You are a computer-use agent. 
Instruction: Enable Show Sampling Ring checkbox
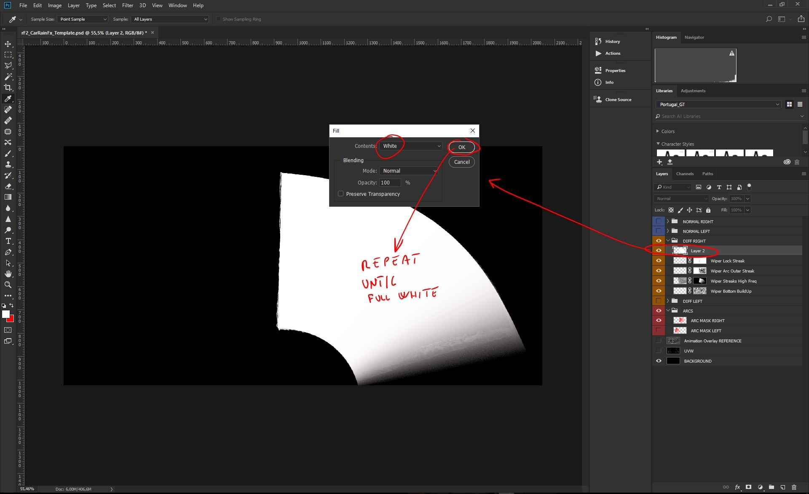(218, 19)
